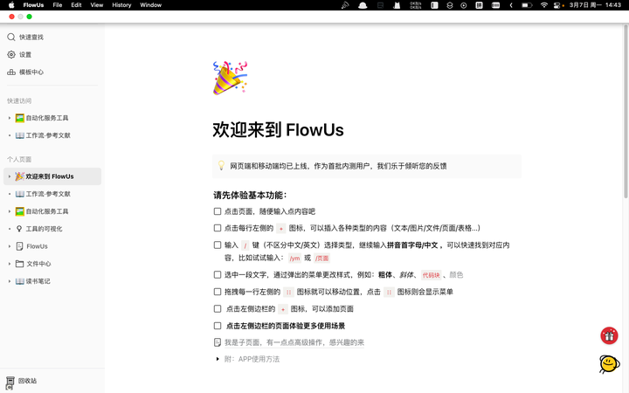Click bulb icon of 工具的可视化 page
Viewport: 629px width, 393px height.
(x=19, y=229)
